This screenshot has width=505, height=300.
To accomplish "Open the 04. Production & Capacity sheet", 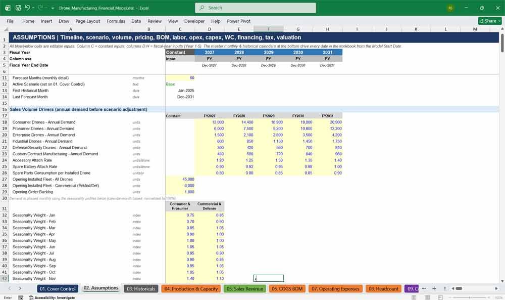I will point(191,289).
